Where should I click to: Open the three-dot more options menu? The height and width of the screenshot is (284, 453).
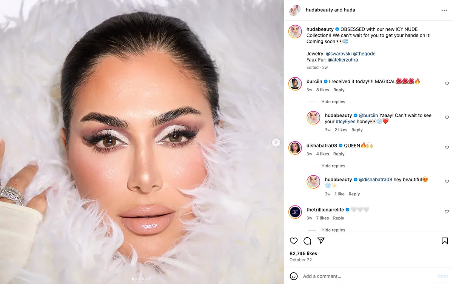click(444, 10)
